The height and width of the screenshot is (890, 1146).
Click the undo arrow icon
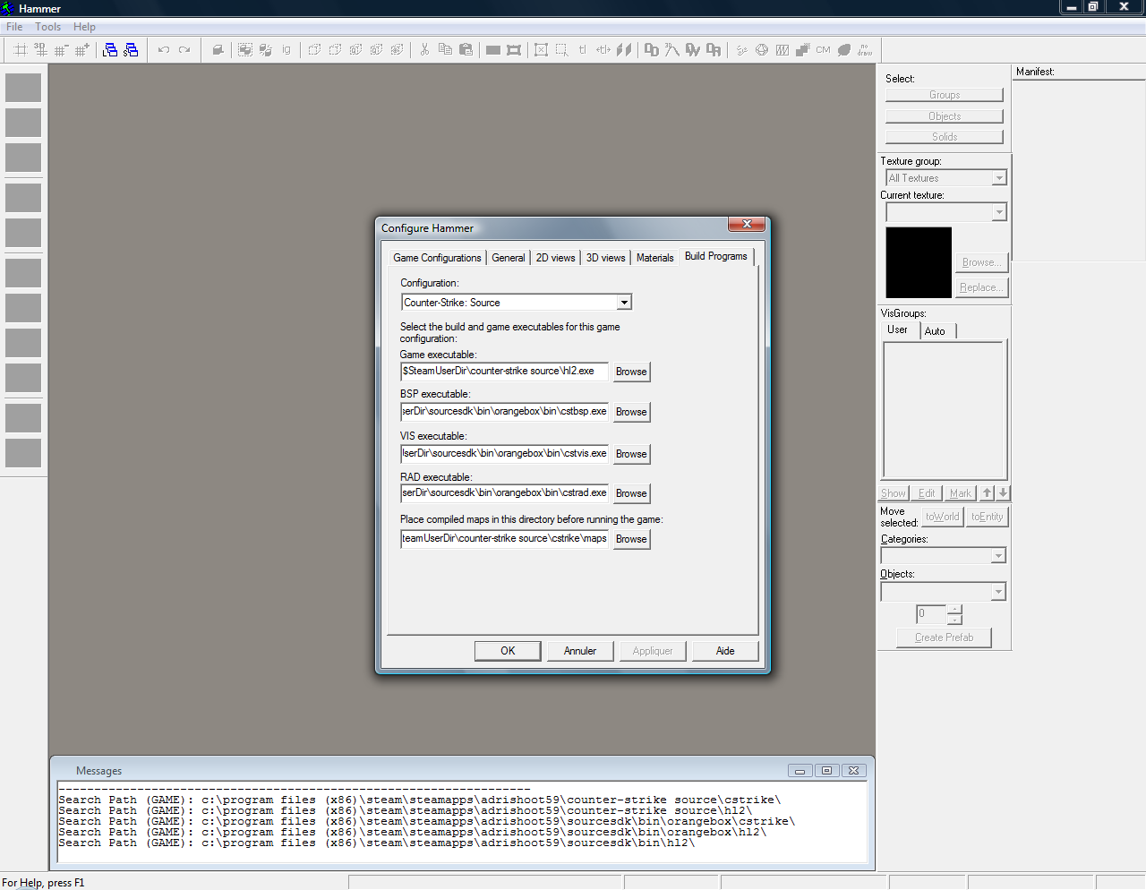(164, 50)
